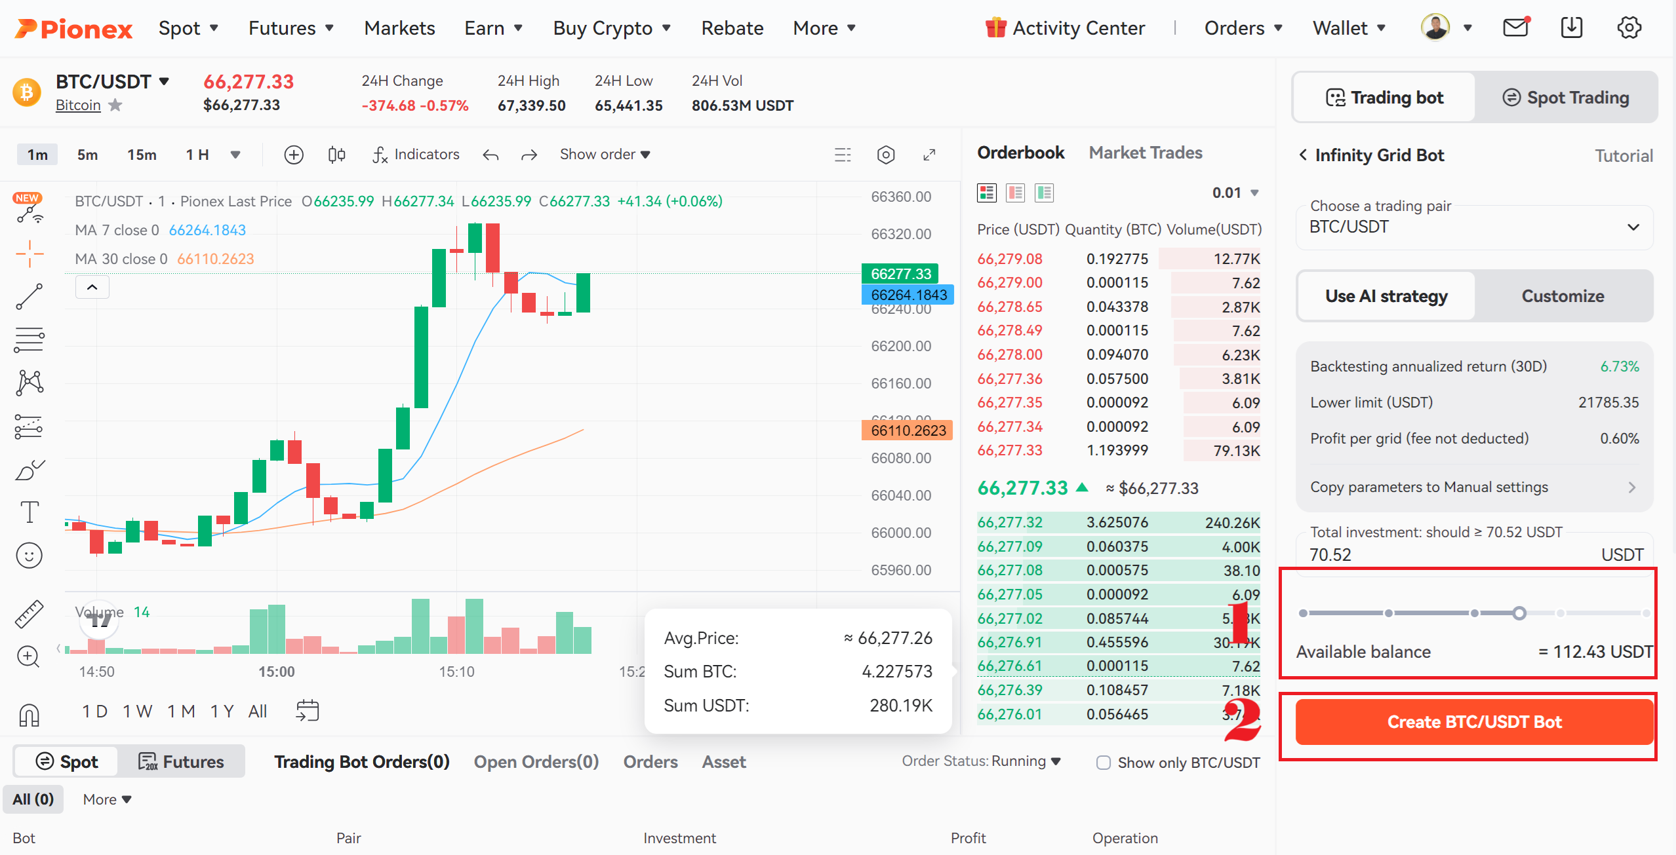Go back from Infinity Grid Bot
This screenshot has height=855, width=1676.
[1303, 155]
